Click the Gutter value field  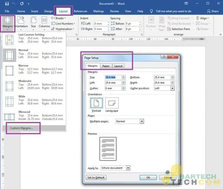[113, 88]
